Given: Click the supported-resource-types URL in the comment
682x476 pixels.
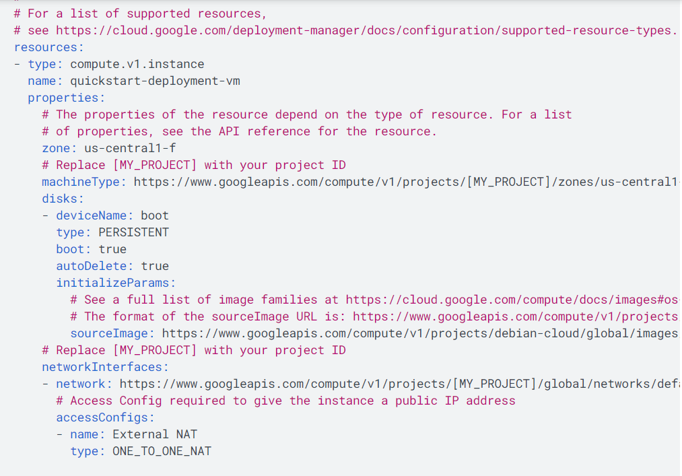Looking at the screenshot, I should [x=367, y=30].
